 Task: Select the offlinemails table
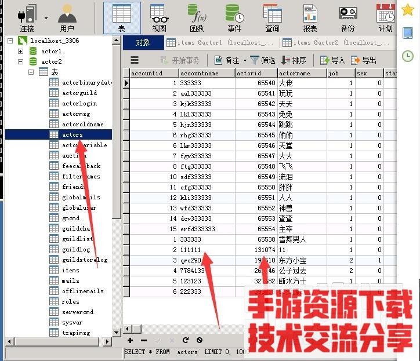[x=82, y=291]
